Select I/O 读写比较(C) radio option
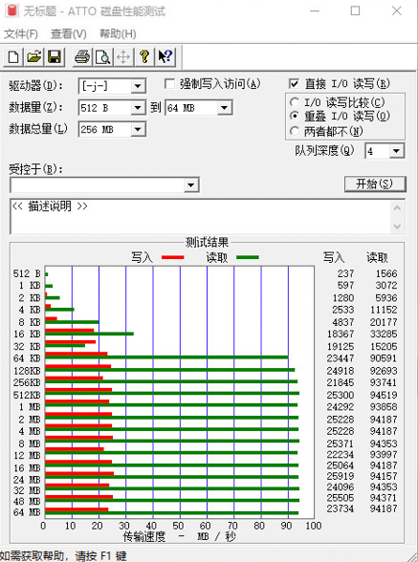The width and height of the screenshot is (418, 562). tap(295, 102)
